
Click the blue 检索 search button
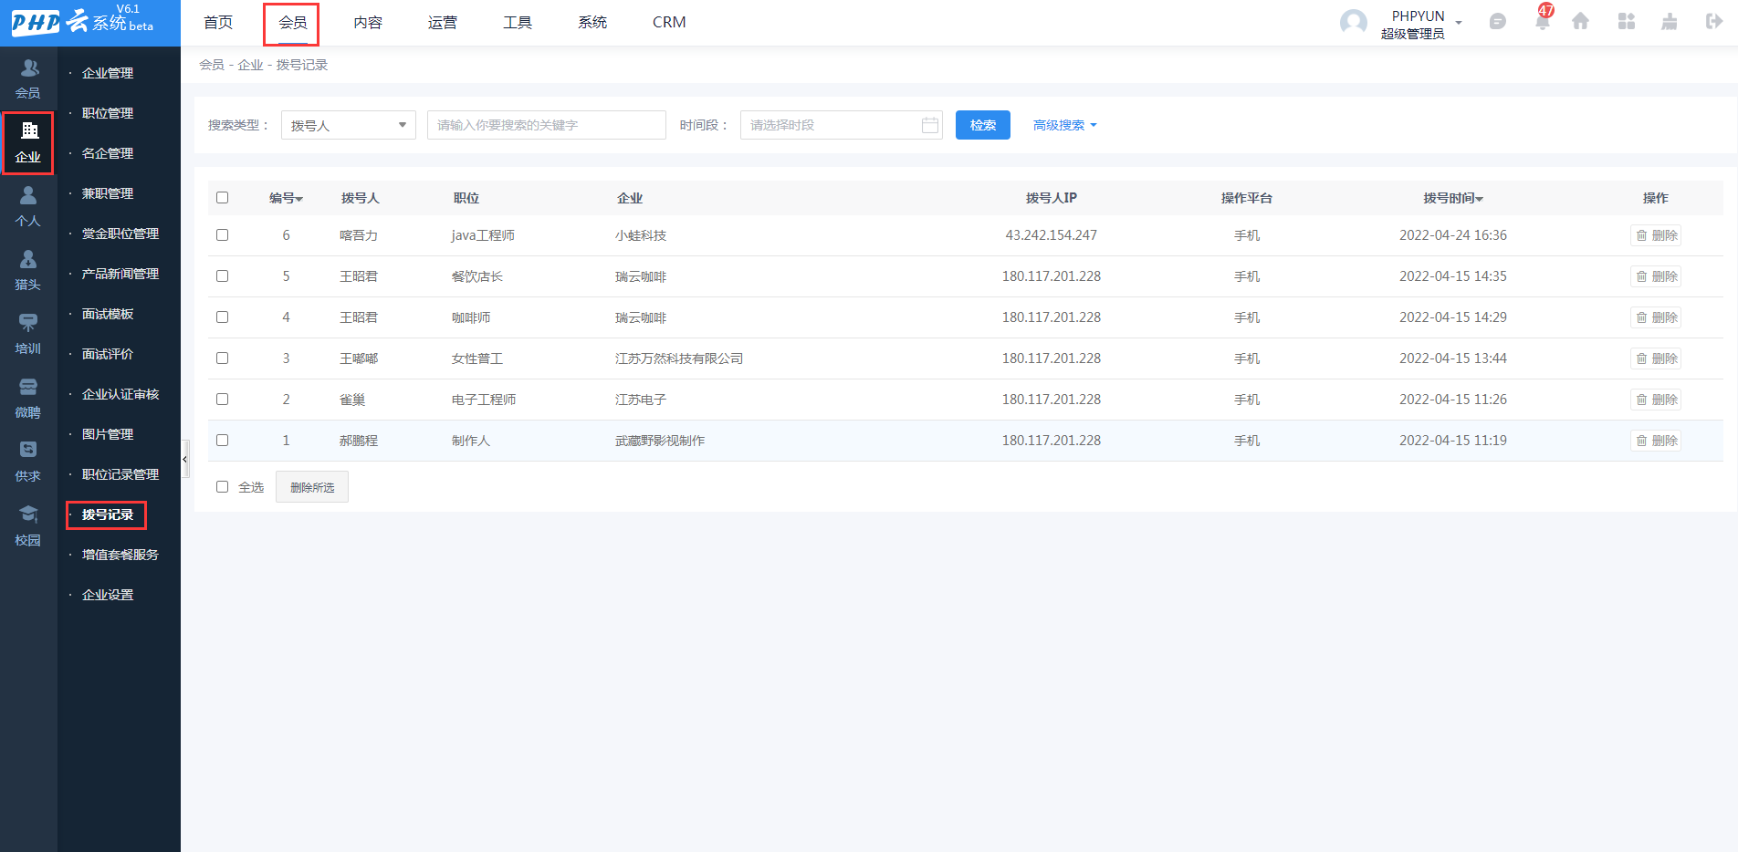[x=983, y=125]
